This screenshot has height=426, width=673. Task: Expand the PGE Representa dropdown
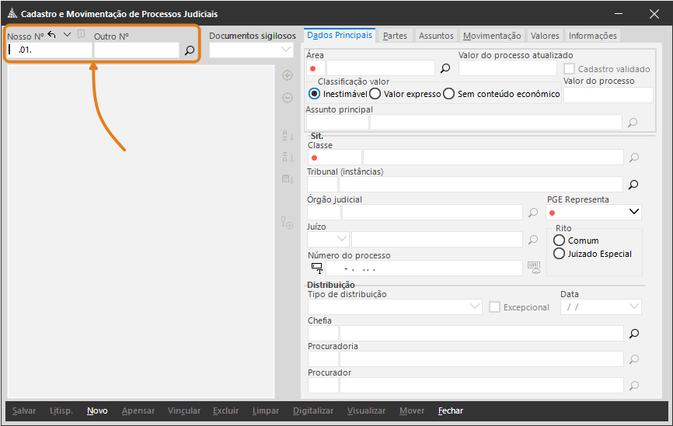[634, 212]
